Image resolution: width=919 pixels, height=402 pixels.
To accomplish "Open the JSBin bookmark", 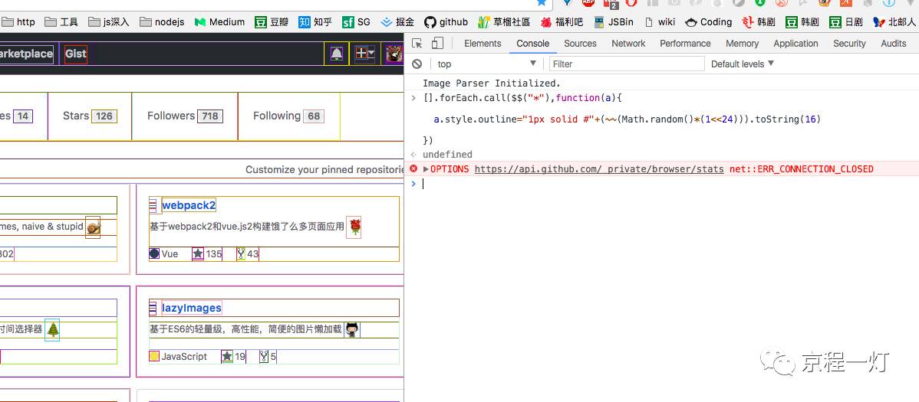I will 614,22.
